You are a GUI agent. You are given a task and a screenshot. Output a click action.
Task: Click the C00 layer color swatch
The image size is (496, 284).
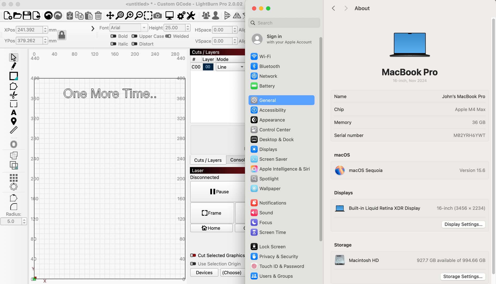pos(208,67)
